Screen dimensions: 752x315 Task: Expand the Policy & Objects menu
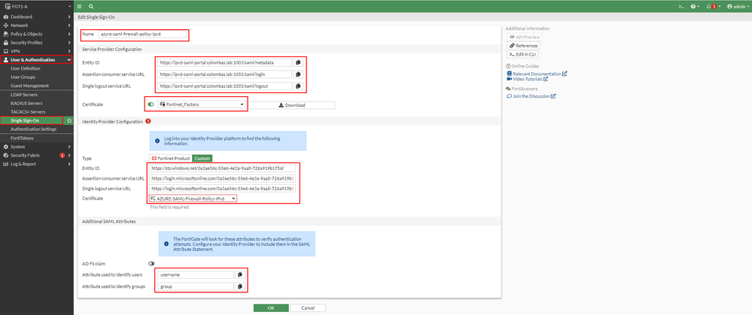click(37, 34)
